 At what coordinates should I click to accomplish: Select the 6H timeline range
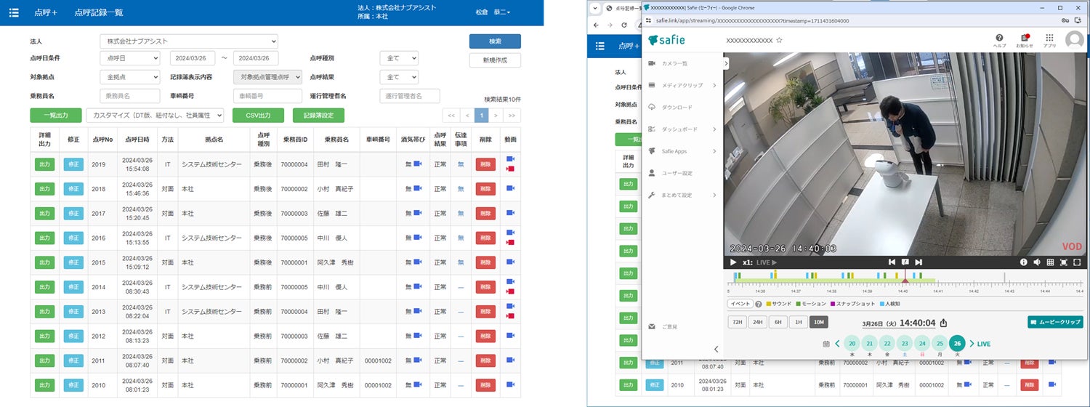pyautogui.click(x=778, y=322)
